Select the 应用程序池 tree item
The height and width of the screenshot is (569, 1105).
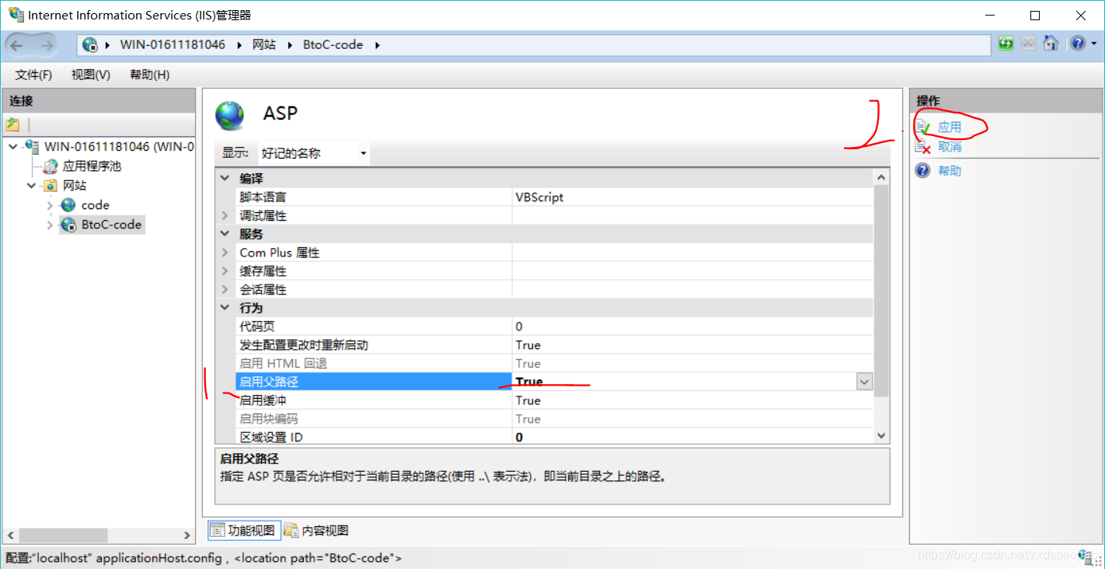pos(92,166)
